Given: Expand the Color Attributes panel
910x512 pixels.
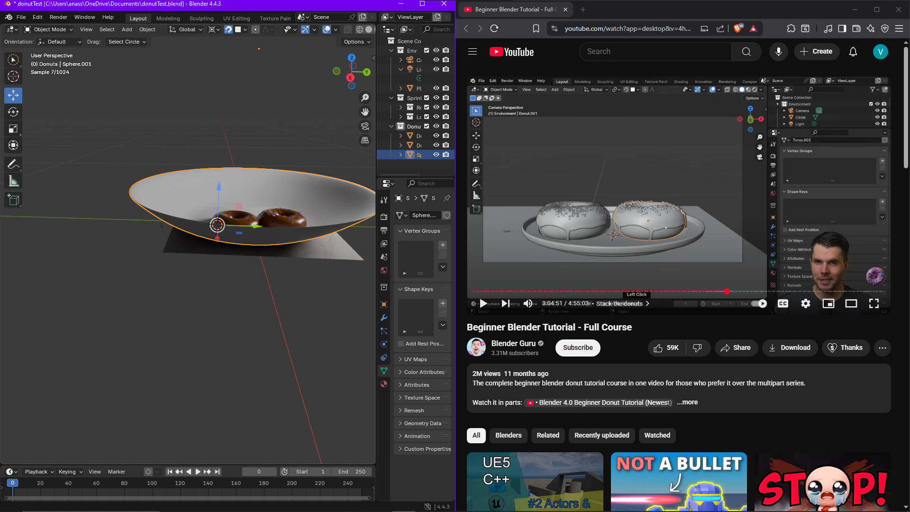Looking at the screenshot, I should tap(422, 372).
